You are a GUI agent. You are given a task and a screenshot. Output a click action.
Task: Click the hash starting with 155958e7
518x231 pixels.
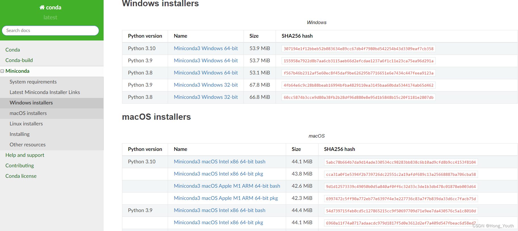pyautogui.click(x=358, y=61)
